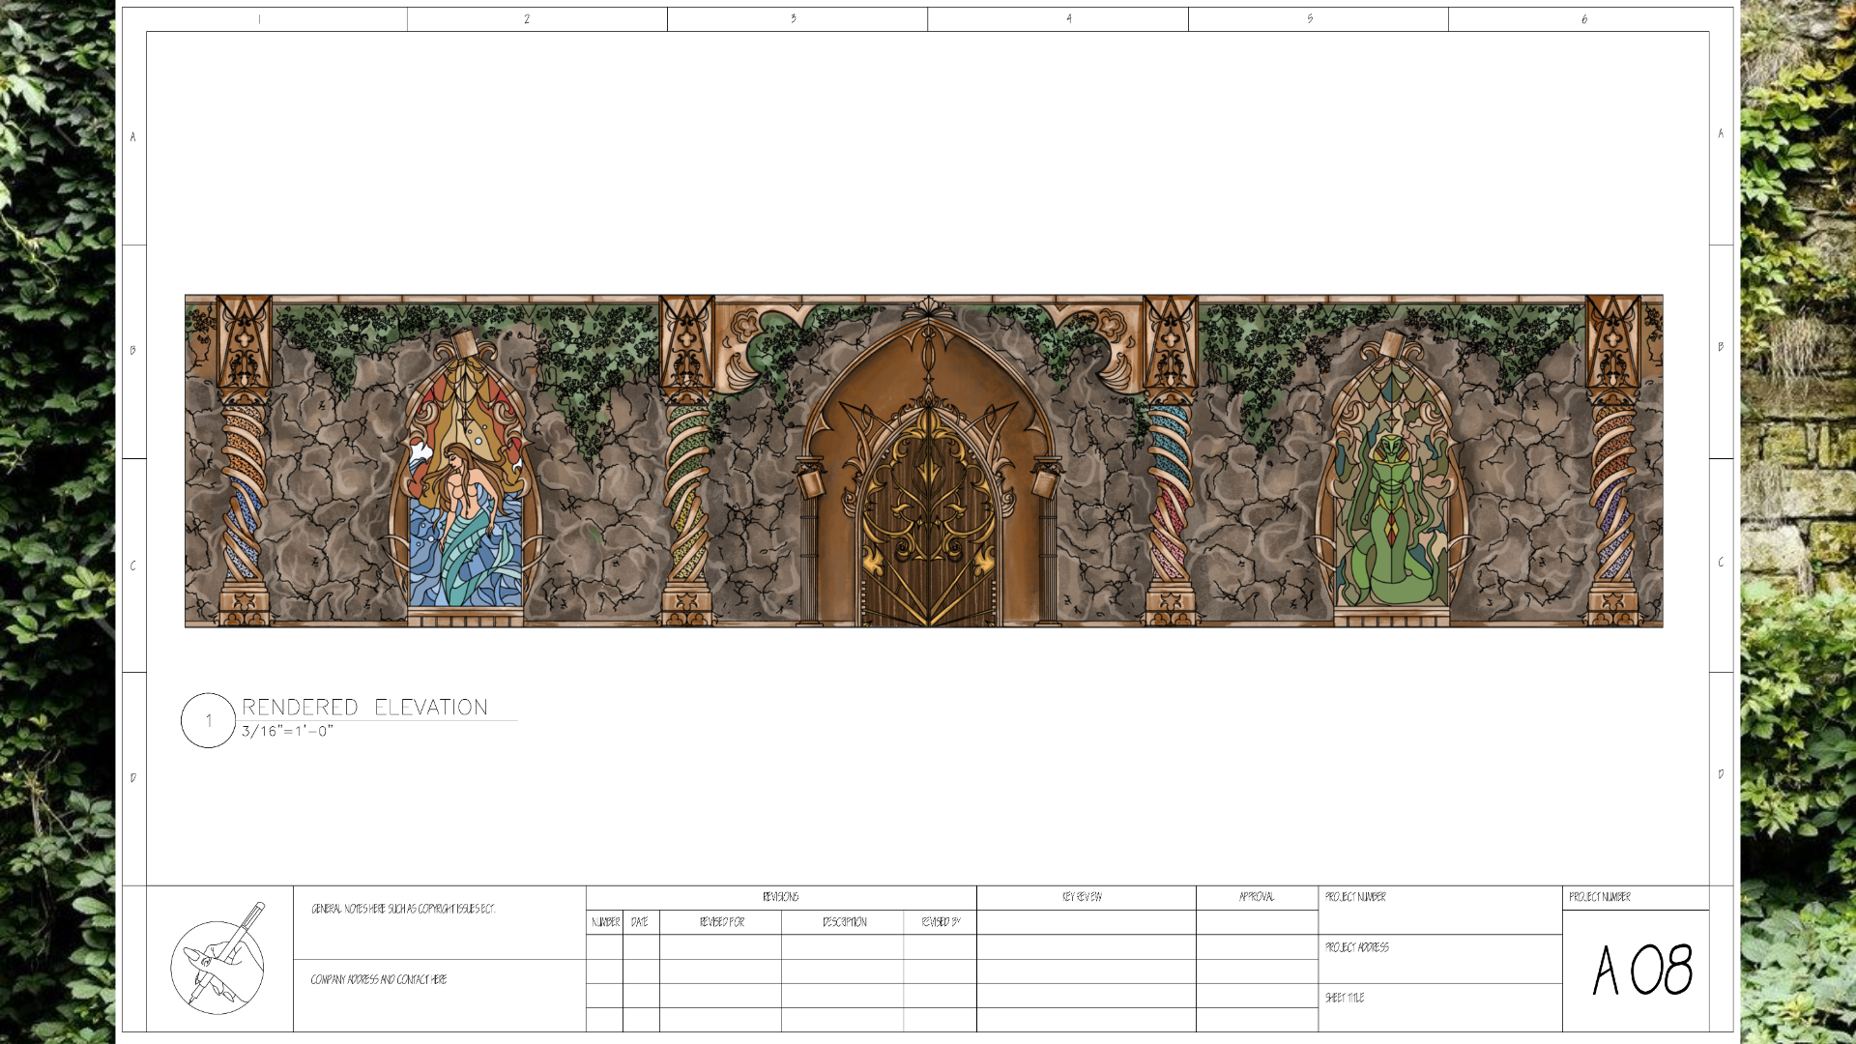Click the 3/16"=1'-0" scale label

(287, 732)
